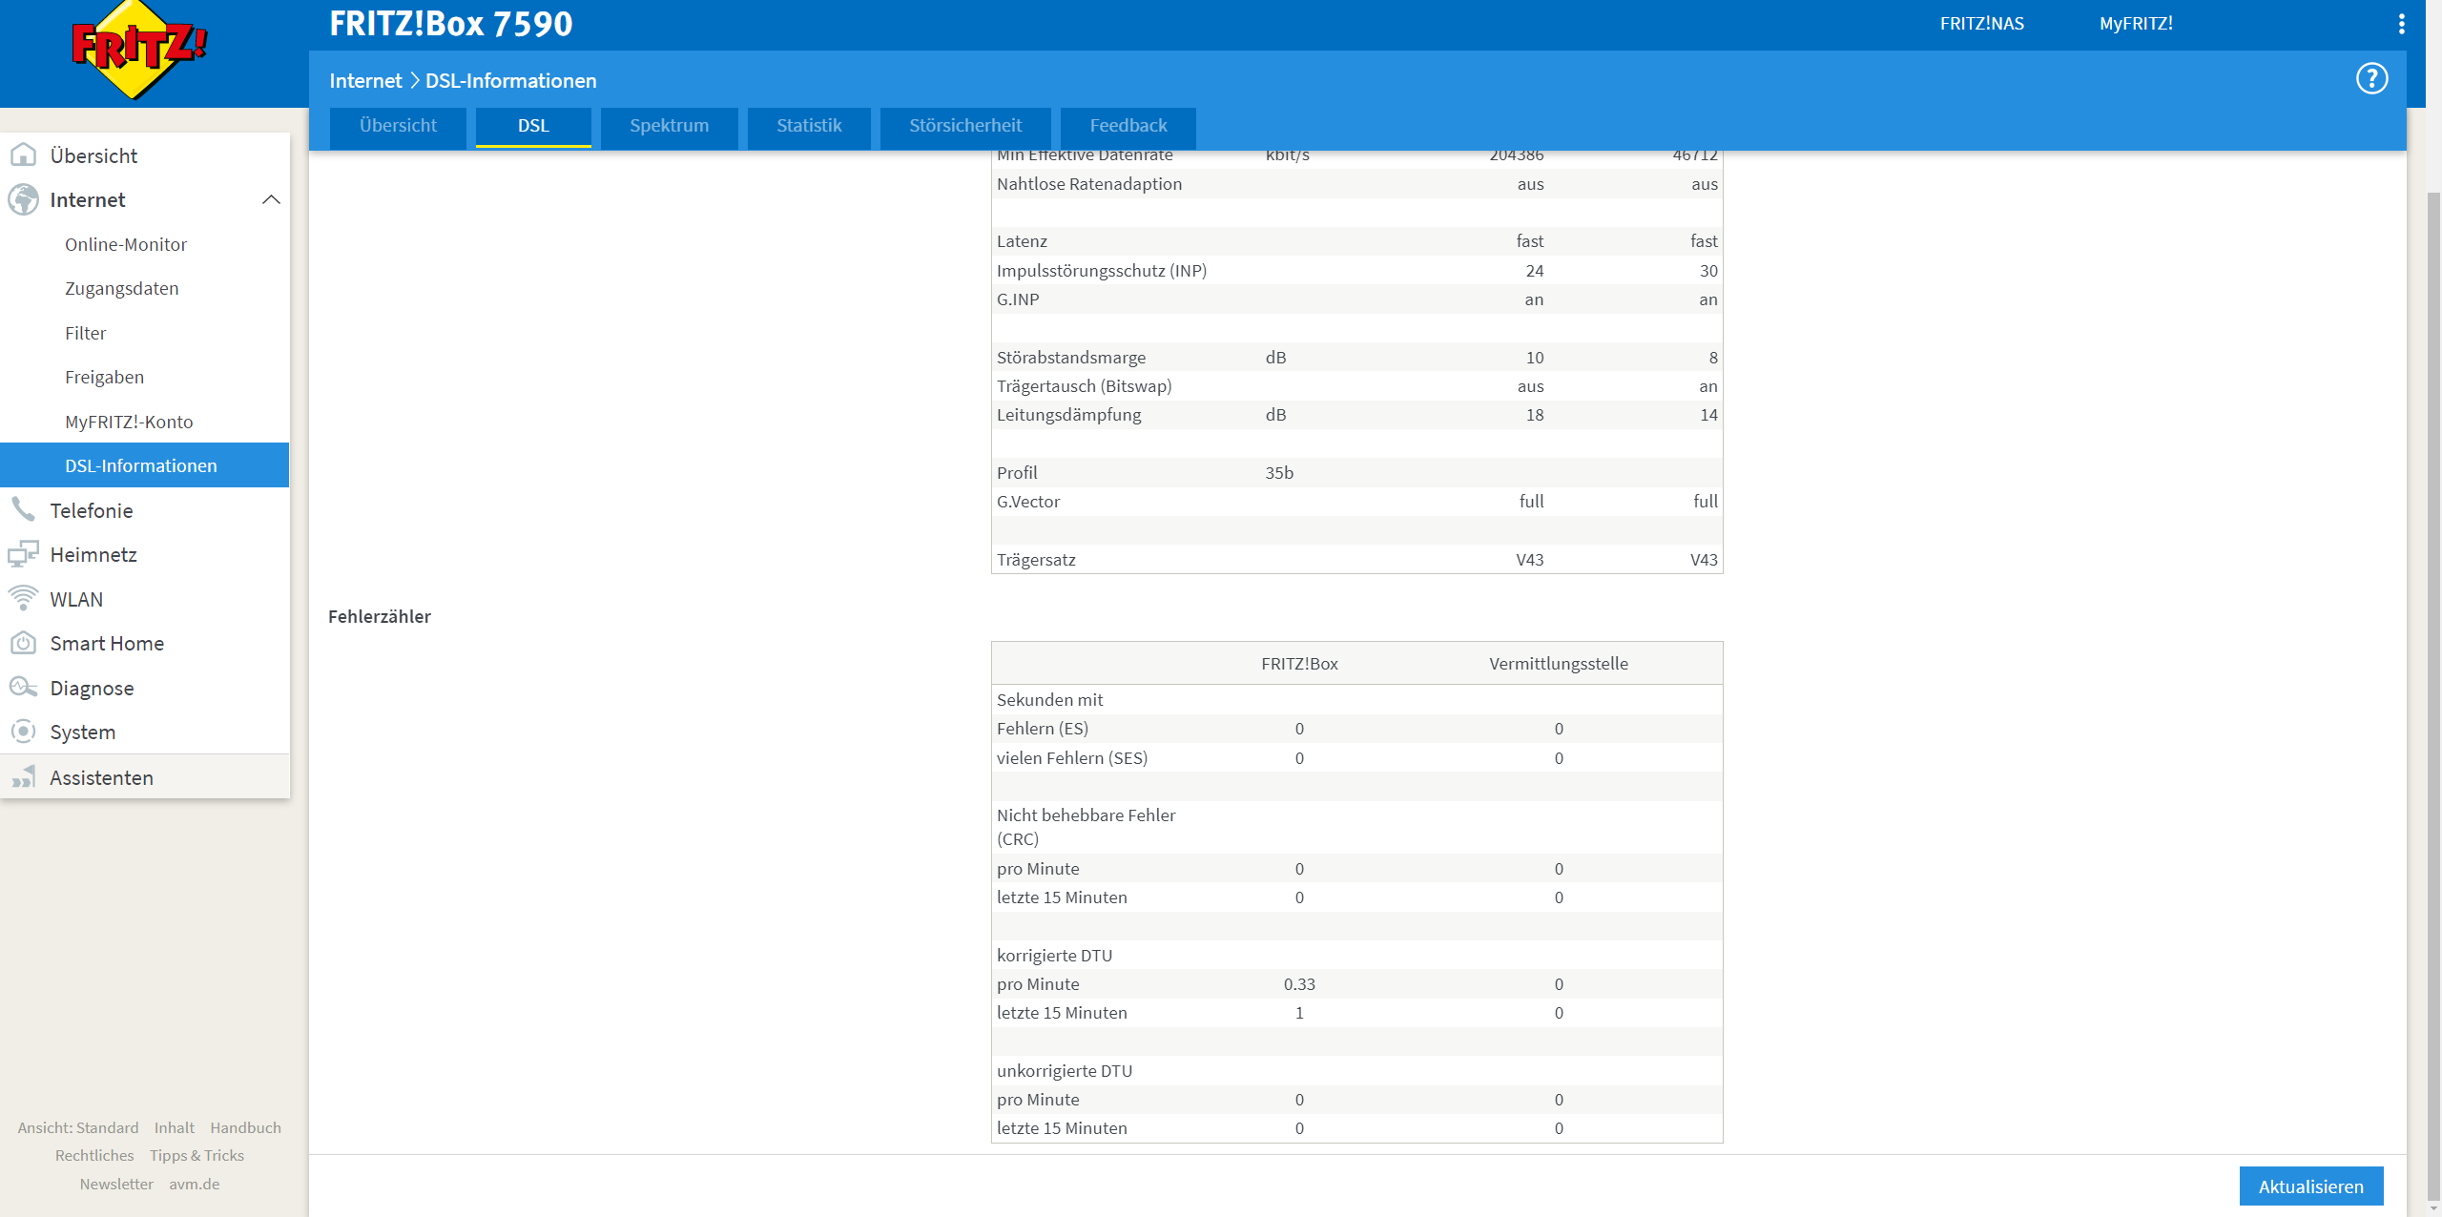The width and height of the screenshot is (2442, 1217).
Task: Click the Internet breadcrumb link
Action: click(365, 81)
